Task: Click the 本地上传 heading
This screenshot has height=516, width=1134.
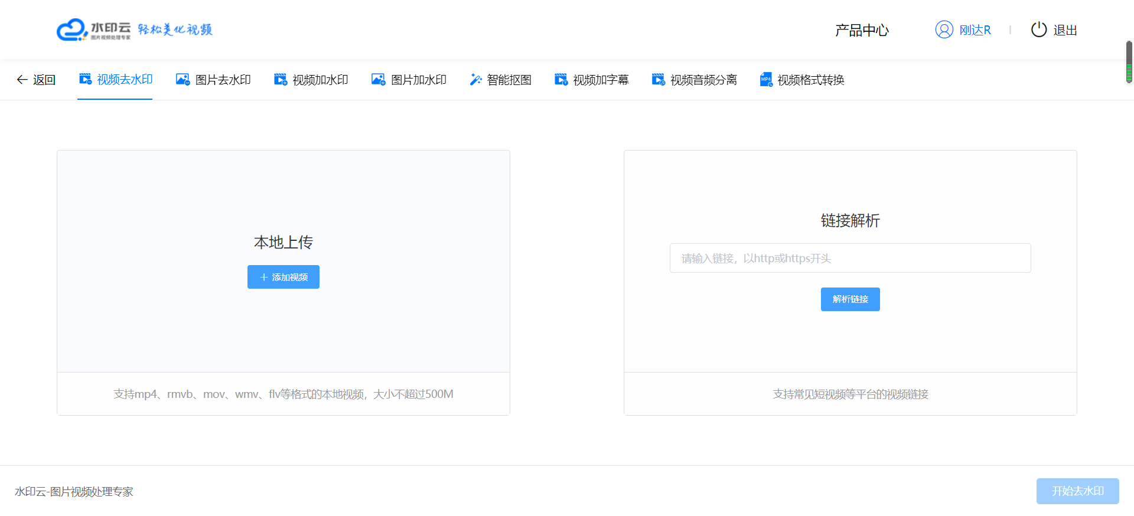Action: 283,242
